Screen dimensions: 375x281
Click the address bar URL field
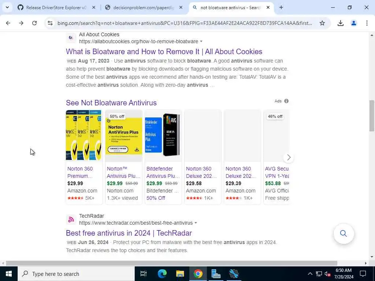tap(185, 23)
